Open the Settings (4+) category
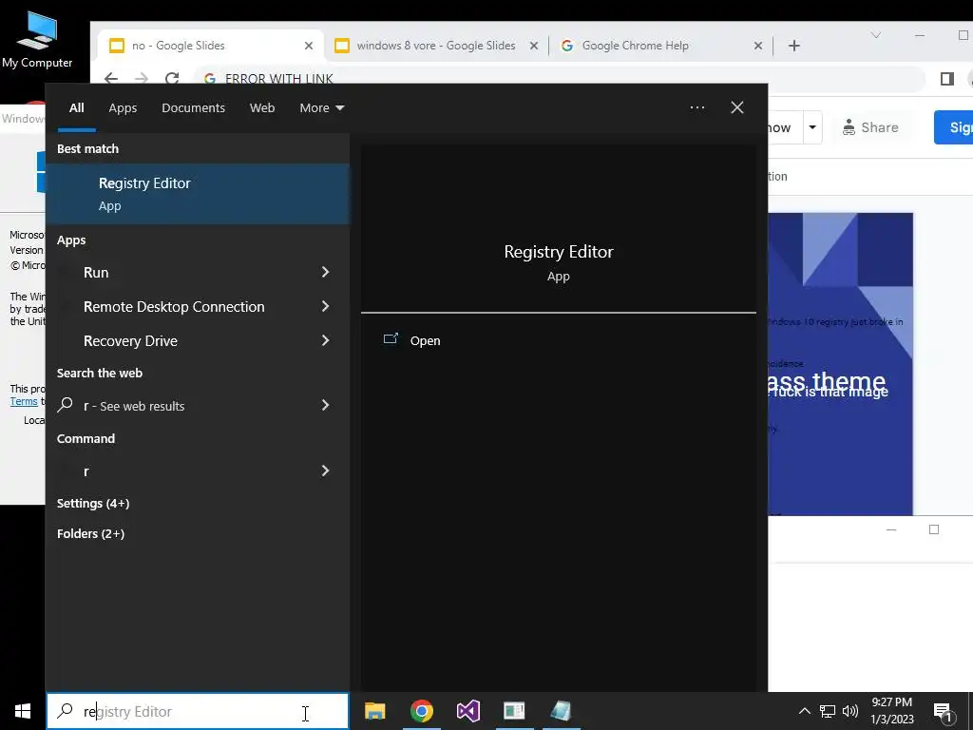Viewport: 973px width, 730px height. pyautogui.click(x=93, y=504)
